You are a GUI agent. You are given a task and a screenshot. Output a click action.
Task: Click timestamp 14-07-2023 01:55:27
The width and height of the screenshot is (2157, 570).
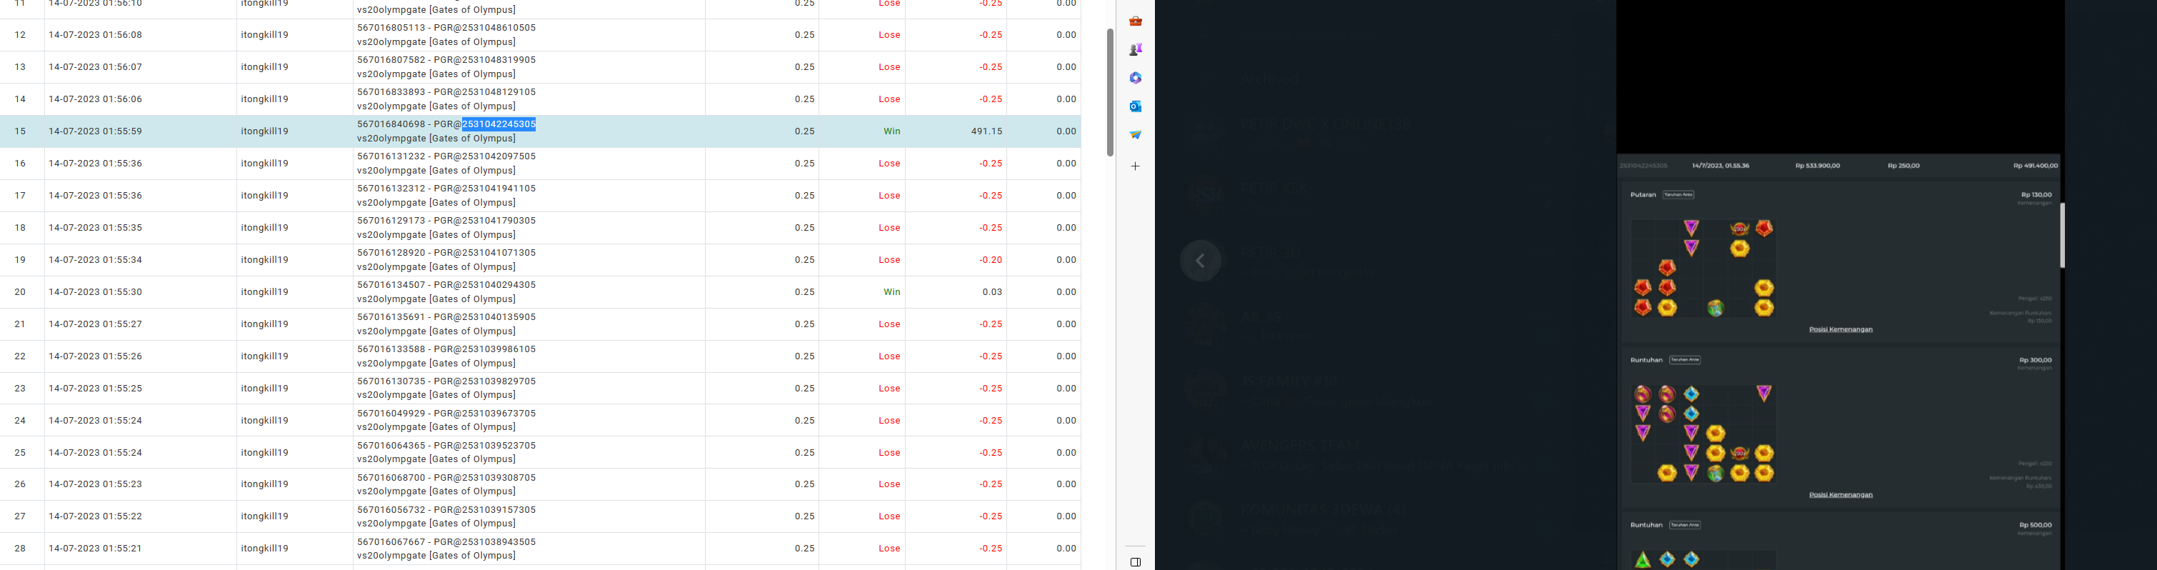point(96,324)
